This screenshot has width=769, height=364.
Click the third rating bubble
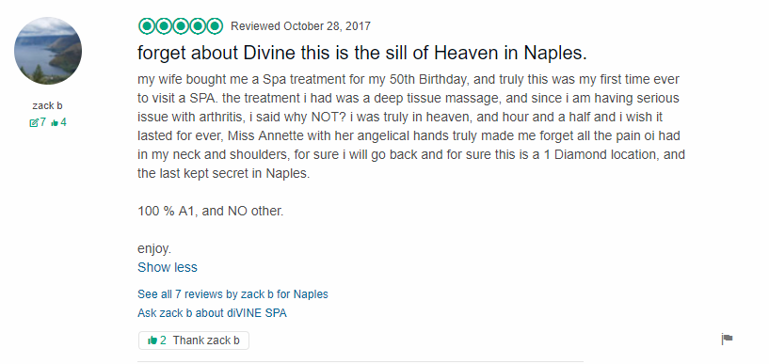[181, 26]
